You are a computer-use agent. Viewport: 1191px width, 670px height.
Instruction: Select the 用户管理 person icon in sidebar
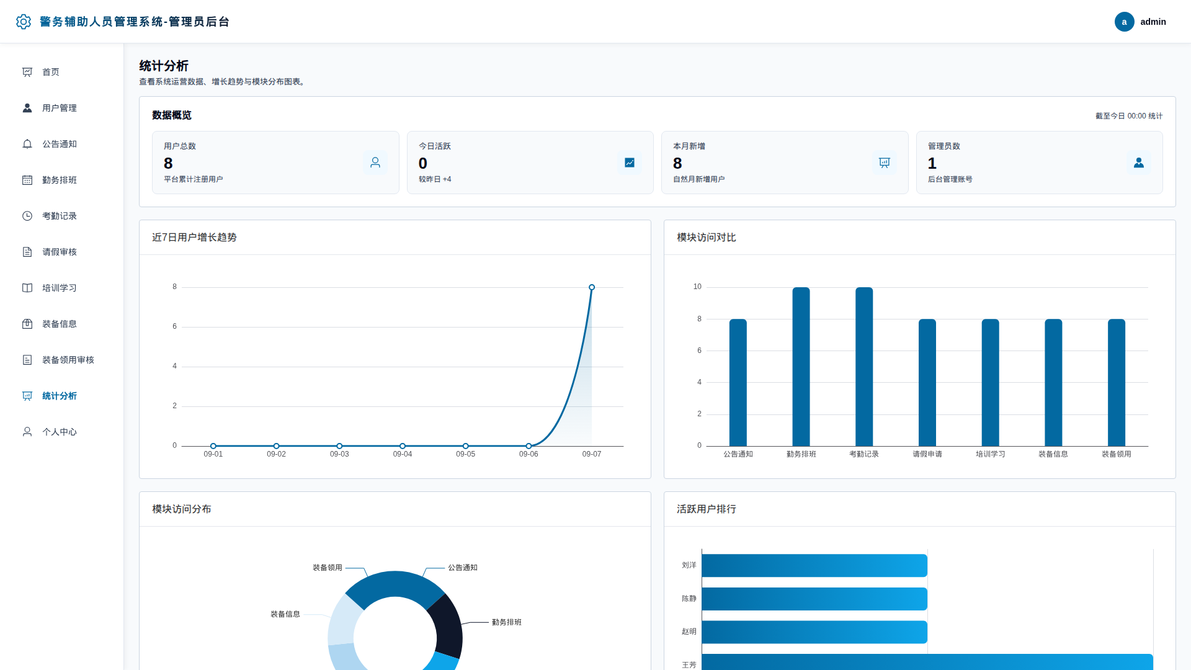coord(27,108)
